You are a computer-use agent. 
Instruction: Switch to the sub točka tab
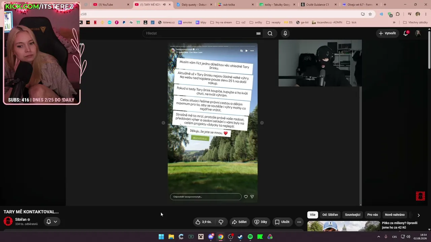pyautogui.click(x=235, y=5)
